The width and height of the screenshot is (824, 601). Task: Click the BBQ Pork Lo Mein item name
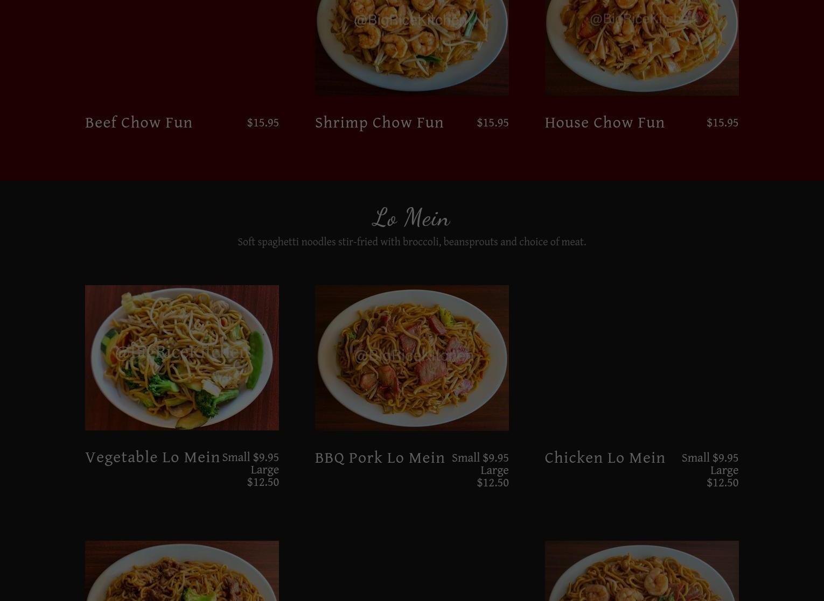(x=380, y=458)
